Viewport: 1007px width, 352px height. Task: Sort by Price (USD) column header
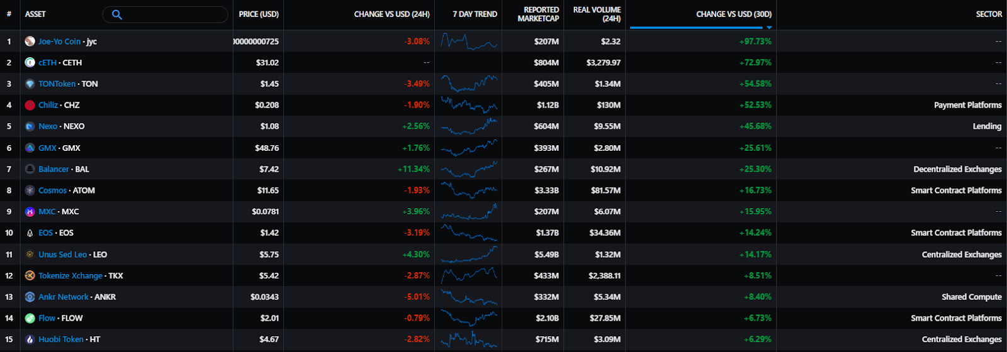pos(259,14)
